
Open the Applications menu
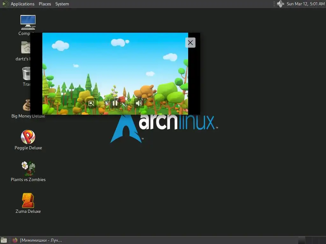click(23, 4)
